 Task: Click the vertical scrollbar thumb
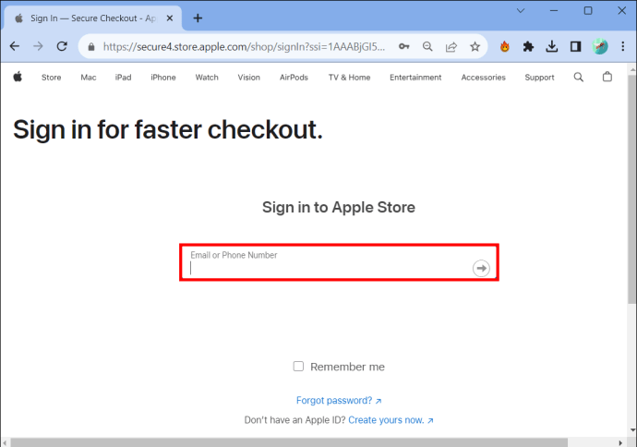[x=631, y=189]
